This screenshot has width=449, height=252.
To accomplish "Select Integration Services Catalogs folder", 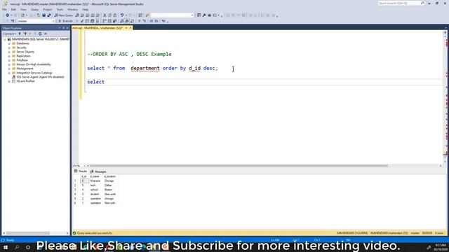I will click(34, 73).
